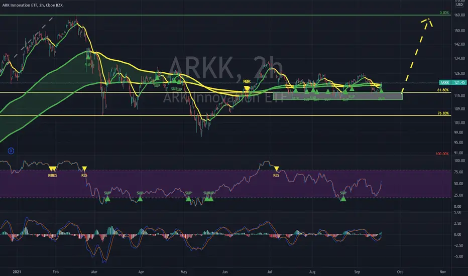468x276 pixels.
Task: Click the Nov label on time axis
Action: click(443, 272)
